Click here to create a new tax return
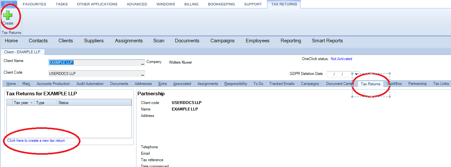Viewport: 451px width, 167px height. pyautogui.click(x=36, y=141)
